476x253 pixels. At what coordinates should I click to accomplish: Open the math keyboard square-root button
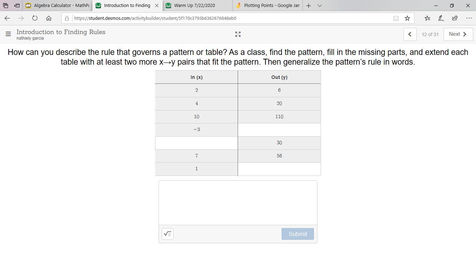(x=168, y=234)
